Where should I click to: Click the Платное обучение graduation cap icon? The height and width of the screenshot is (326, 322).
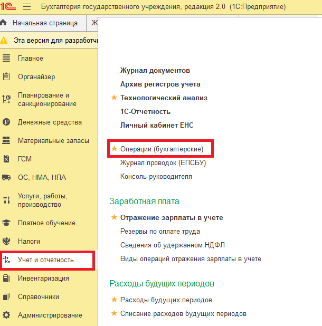tap(6, 223)
